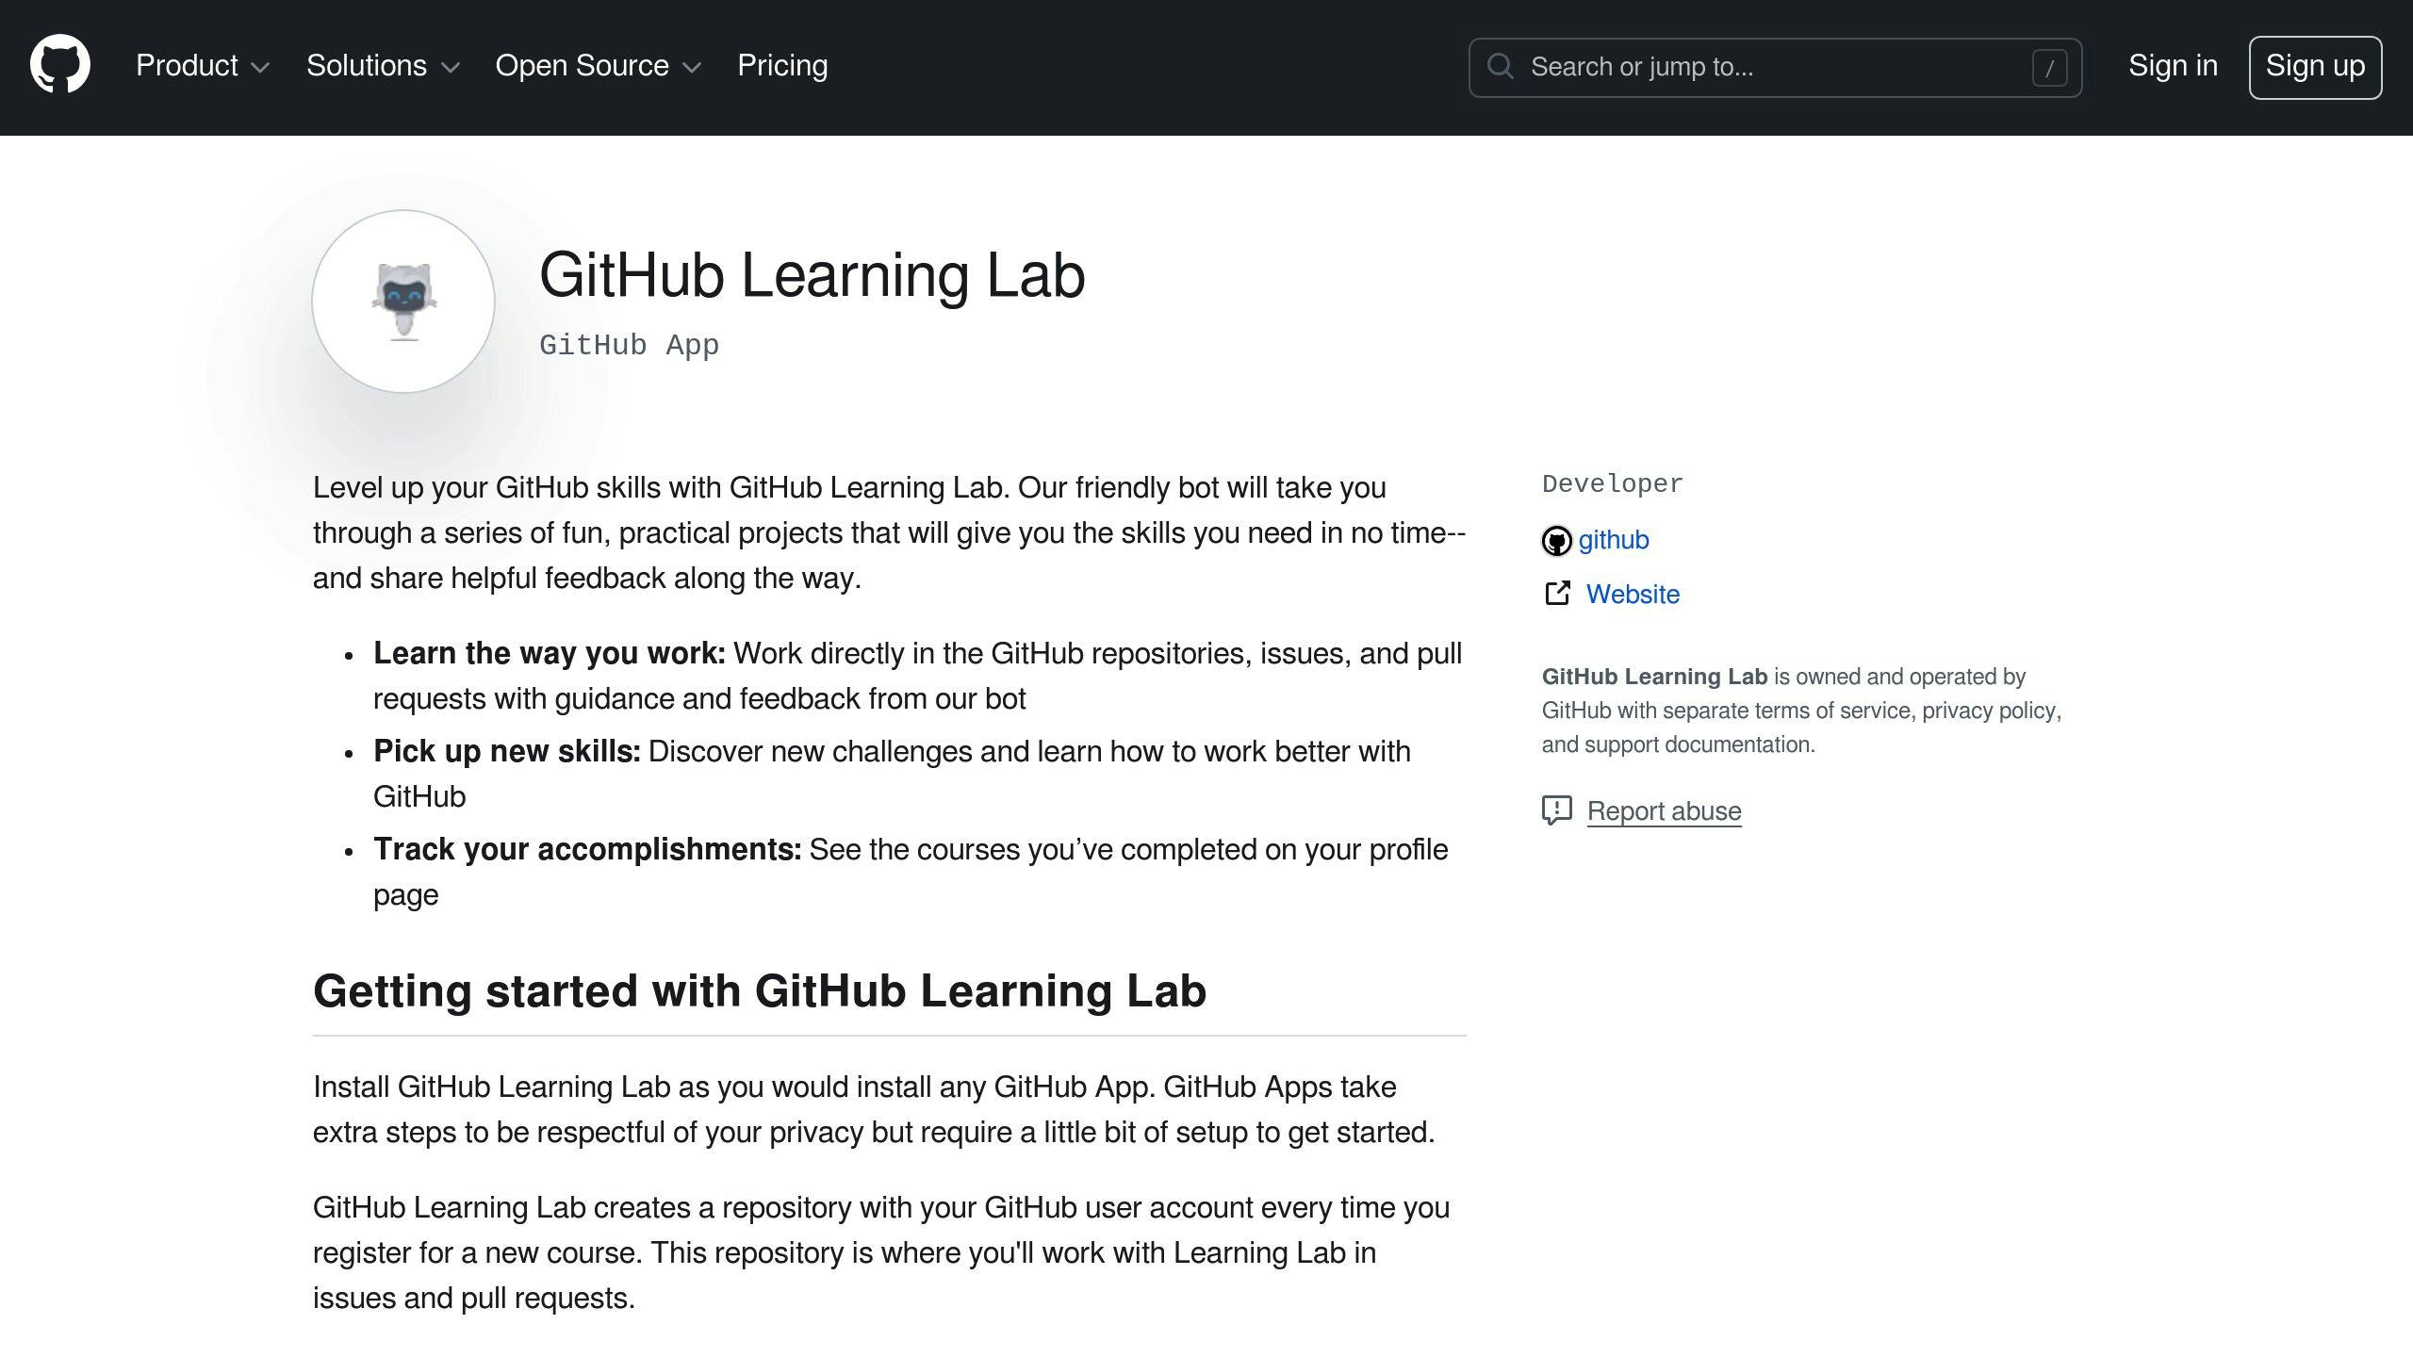Viewport: 2413px width, 1357px height.
Task: Click Solutions navigation menu item
Action: point(383,66)
